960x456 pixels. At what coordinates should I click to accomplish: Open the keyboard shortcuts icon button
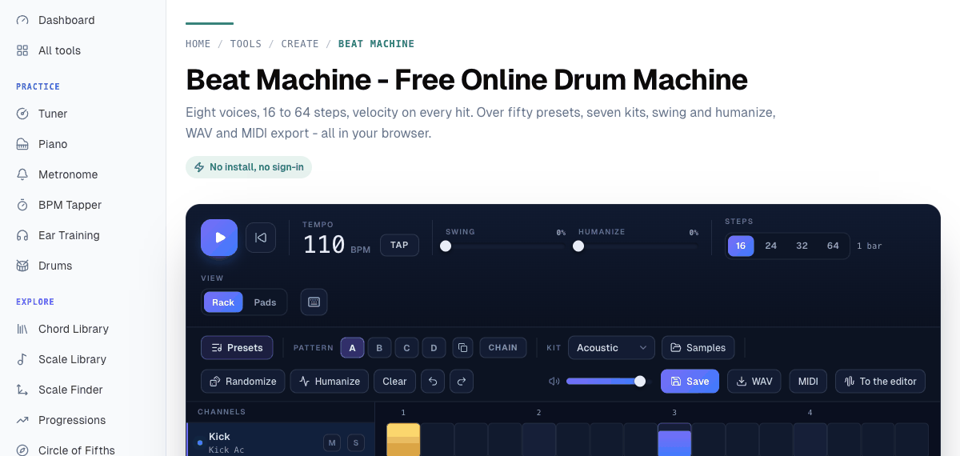pyautogui.click(x=314, y=302)
